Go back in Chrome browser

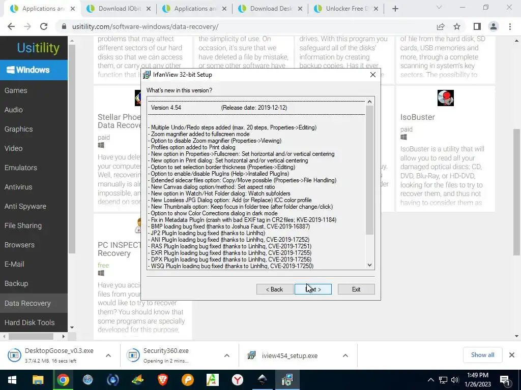pyautogui.click(x=11, y=26)
